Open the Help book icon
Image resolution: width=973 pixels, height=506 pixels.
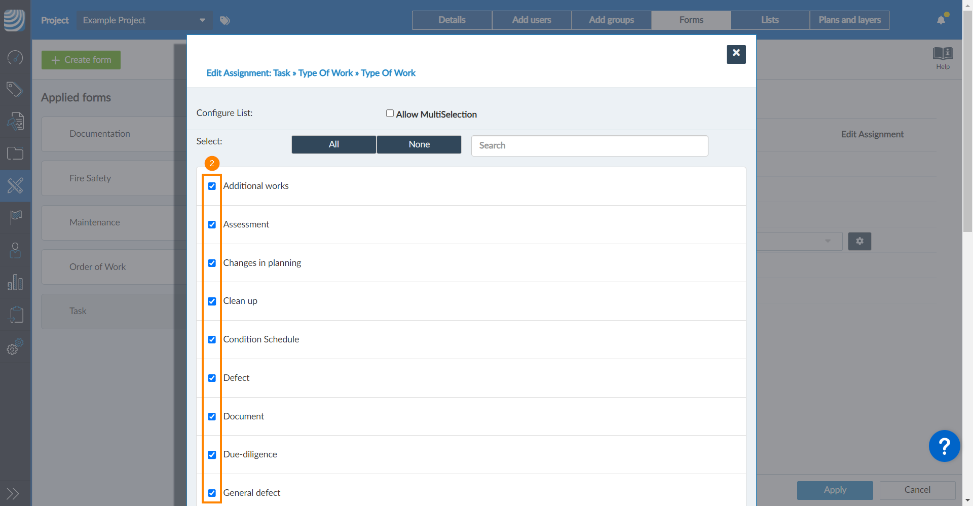[x=943, y=54]
